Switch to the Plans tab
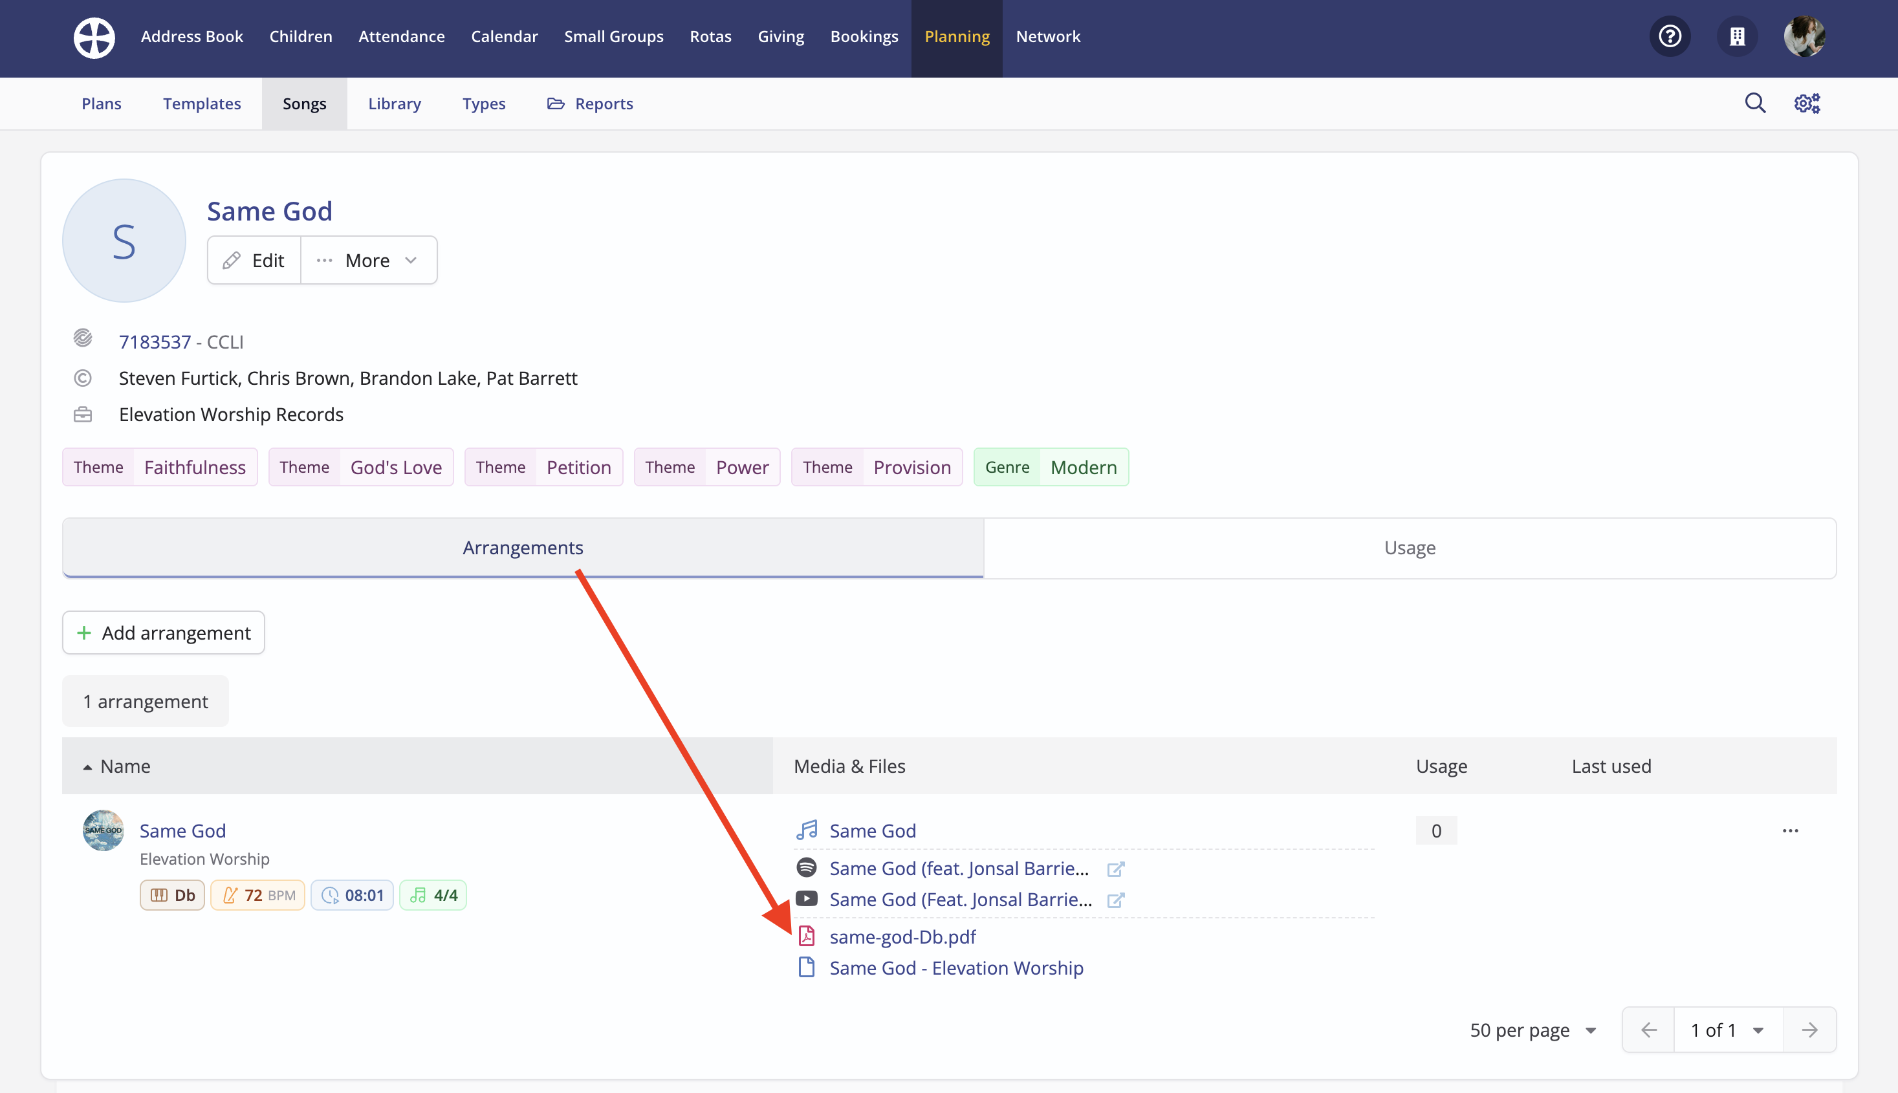Viewport: 1898px width, 1093px height. (102, 103)
